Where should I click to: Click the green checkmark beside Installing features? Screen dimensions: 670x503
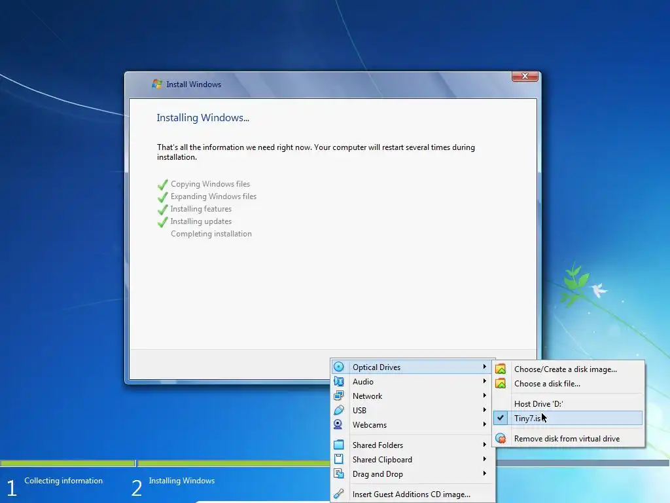click(162, 210)
